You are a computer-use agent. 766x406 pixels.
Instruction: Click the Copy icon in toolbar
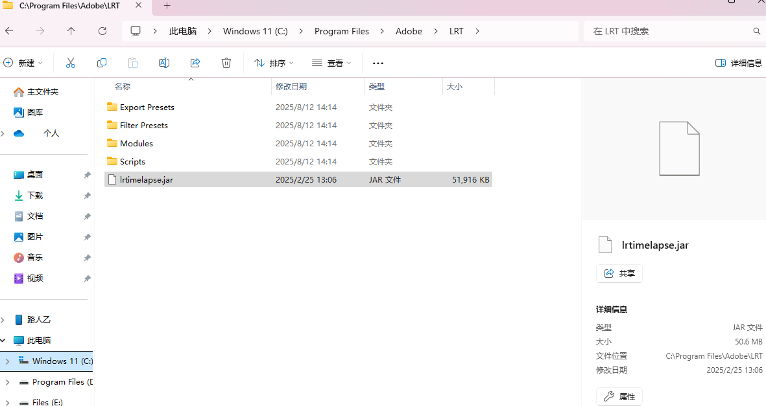pos(102,63)
